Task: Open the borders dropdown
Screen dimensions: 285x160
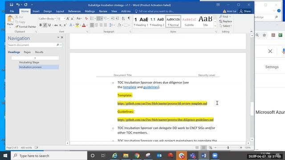Action: pyautogui.click(x=129, y=25)
